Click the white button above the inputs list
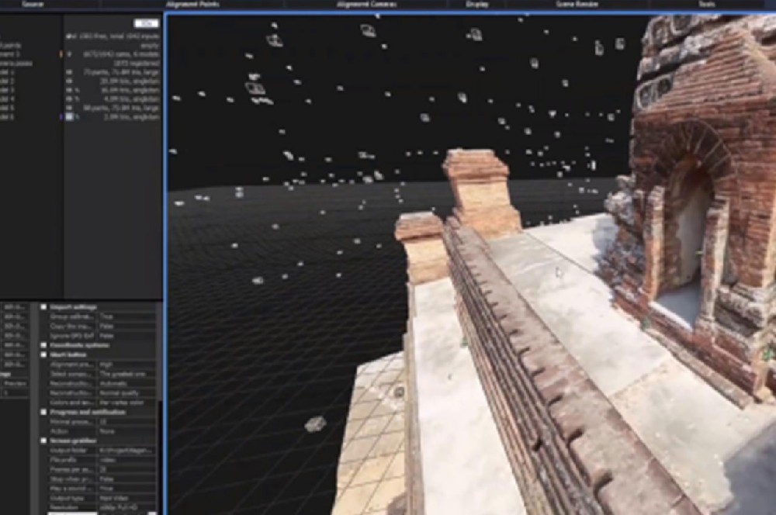 [x=146, y=23]
